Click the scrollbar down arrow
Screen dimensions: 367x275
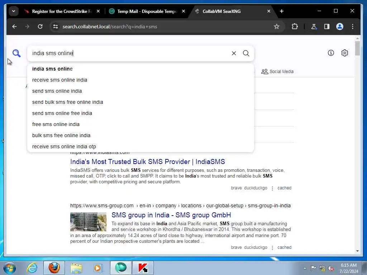click(357, 251)
